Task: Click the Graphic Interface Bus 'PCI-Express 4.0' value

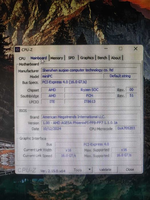Action: click(x=96, y=144)
